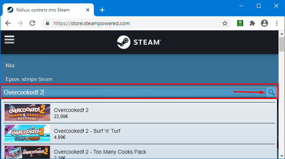Open the Chrome extensions puzzle icon
285x159 pixels.
point(252,23)
